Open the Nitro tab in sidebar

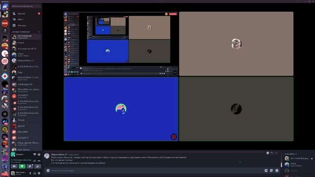26,20
